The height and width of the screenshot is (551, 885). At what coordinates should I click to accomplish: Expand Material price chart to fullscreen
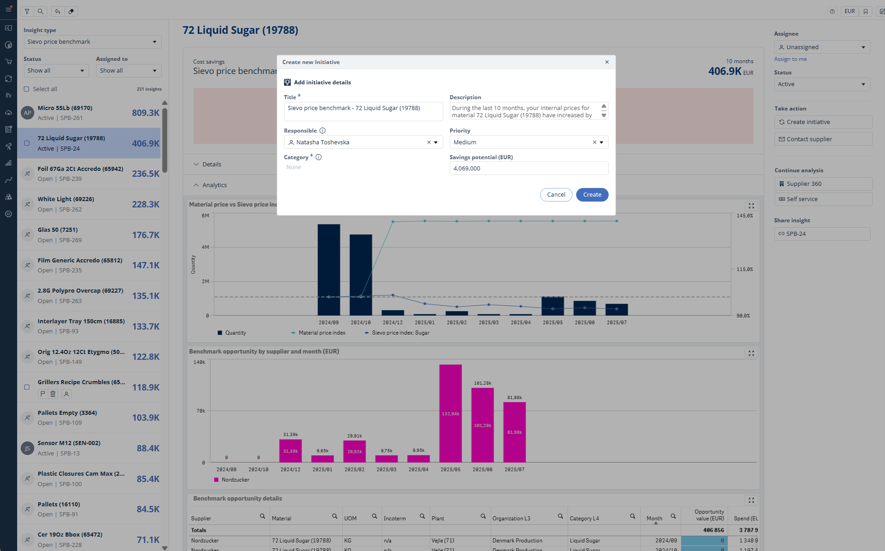(x=751, y=206)
